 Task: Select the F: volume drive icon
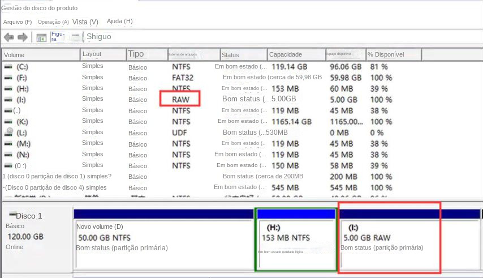[x=8, y=78]
